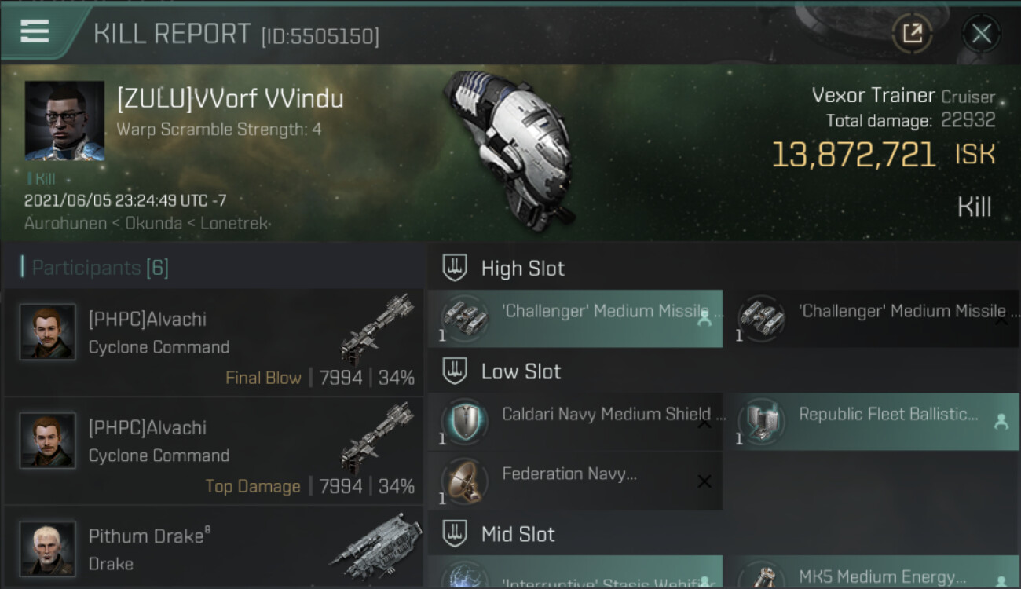
Task: Toggle the Participants [6] panel header
Action: 214,268
